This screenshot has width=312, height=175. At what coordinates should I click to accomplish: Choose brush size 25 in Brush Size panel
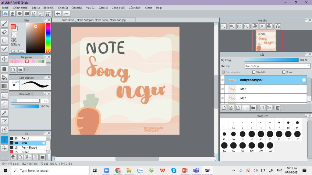(x=243, y=136)
